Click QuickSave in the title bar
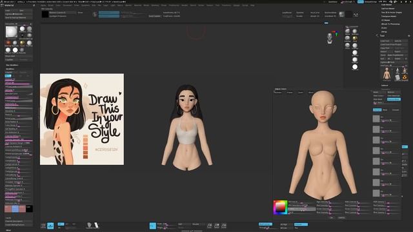This screenshot has height=232, width=413. click(x=333, y=1)
